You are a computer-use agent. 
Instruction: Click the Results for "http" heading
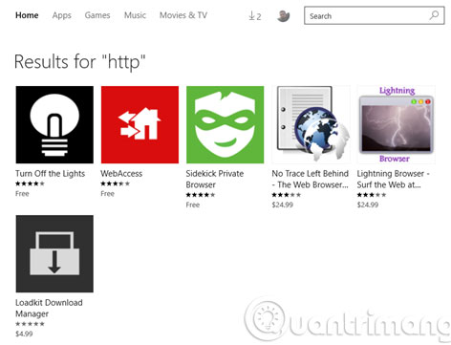pyautogui.click(x=80, y=62)
